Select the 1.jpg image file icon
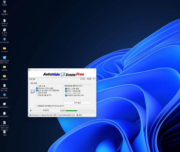180x152 pixels. tap(4, 132)
